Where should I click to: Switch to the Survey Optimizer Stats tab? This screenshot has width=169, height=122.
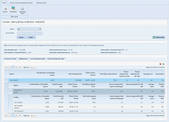[x=37, y=59]
